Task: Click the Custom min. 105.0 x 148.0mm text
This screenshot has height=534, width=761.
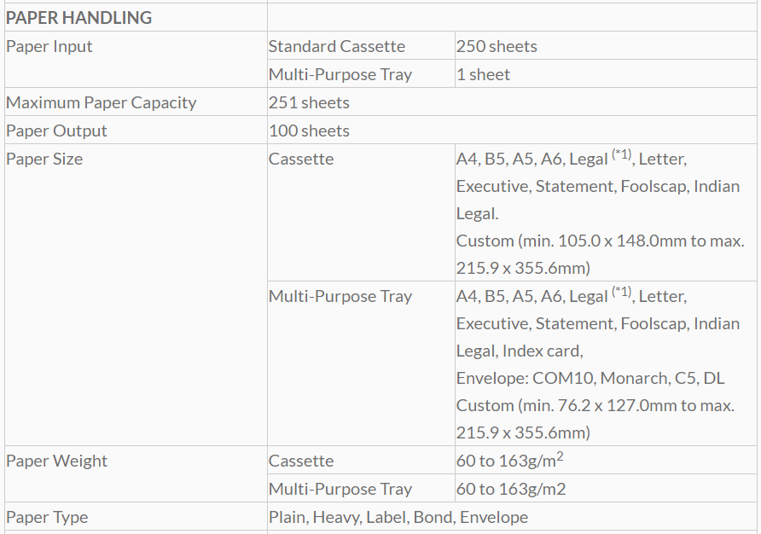Action: tap(600, 241)
